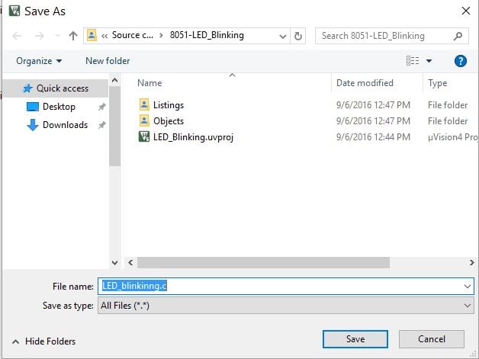Click the Search 8051-LED_Blinking box
479x359 pixels.
click(x=385, y=36)
